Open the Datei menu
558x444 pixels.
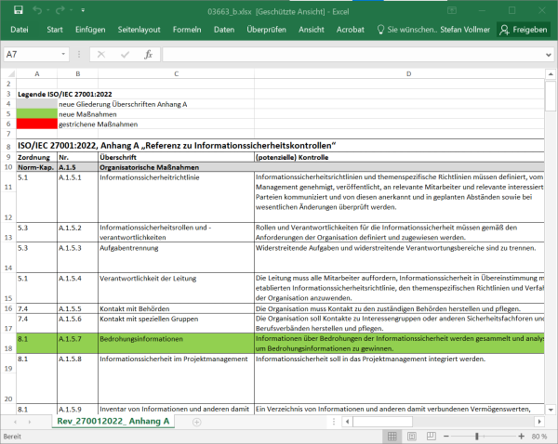click(x=20, y=30)
